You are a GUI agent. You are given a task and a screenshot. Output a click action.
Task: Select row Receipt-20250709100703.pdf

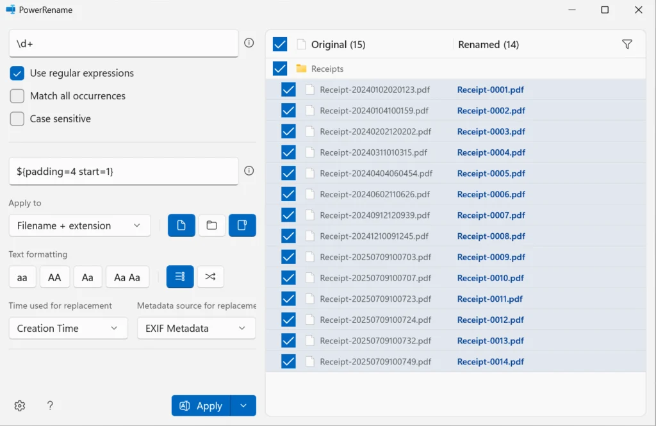point(455,257)
